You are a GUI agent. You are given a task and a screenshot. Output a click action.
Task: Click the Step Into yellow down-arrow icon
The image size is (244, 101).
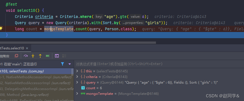33,56
